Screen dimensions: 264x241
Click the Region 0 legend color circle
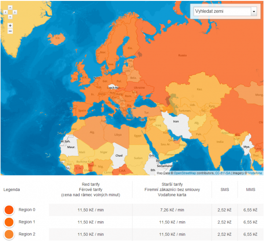[x=9, y=210]
